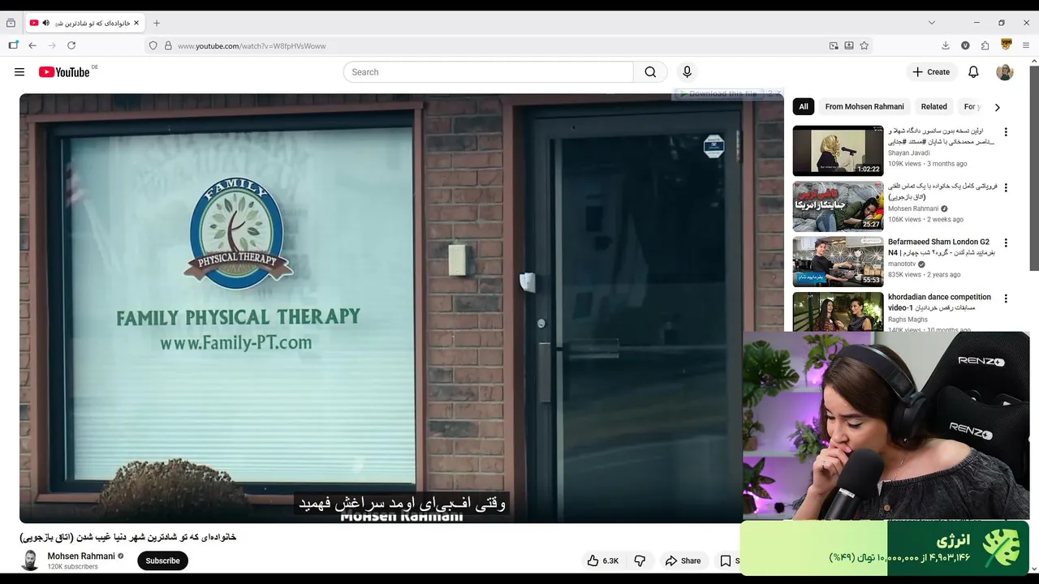Go to the YouTube home logo
Screen dimensions: 1039x584
64,72
